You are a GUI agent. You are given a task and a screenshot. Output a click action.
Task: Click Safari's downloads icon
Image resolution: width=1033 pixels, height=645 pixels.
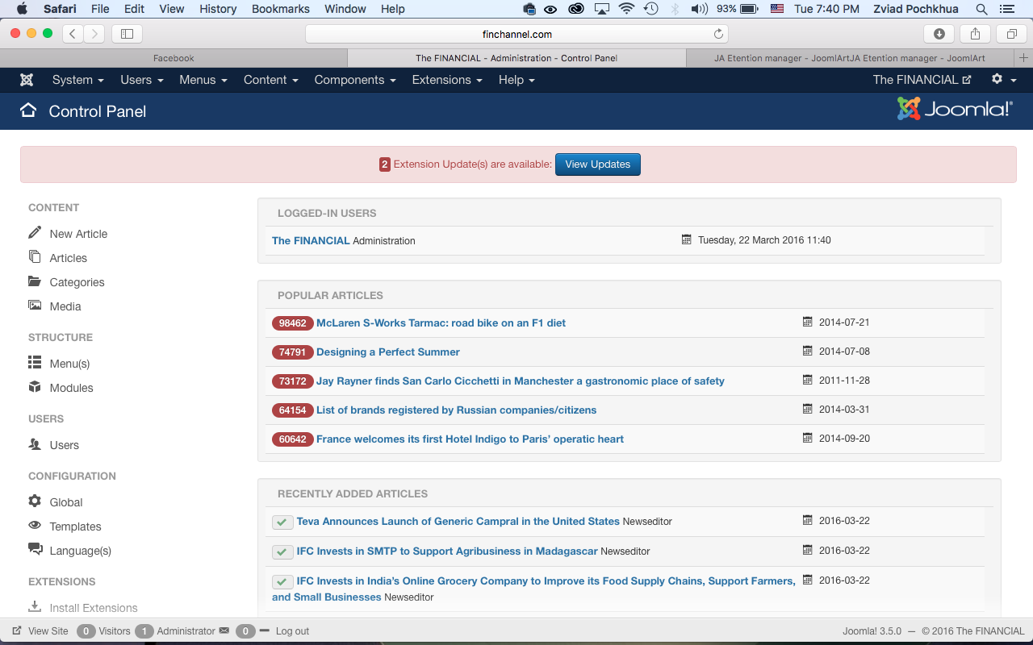coord(939,34)
